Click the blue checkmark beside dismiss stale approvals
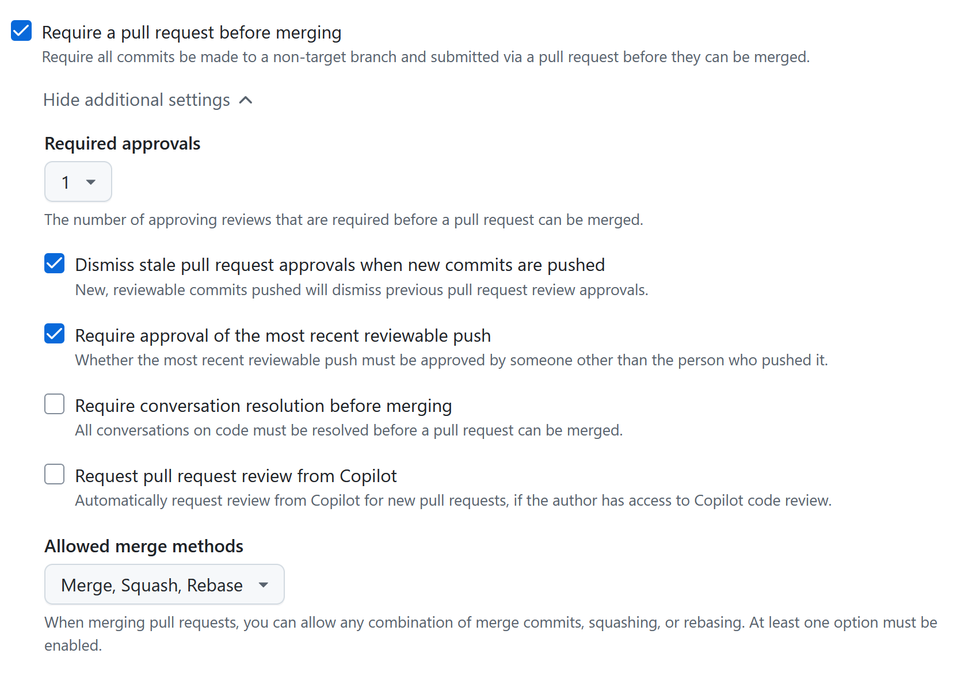This screenshot has height=680, width=961. 54,263
